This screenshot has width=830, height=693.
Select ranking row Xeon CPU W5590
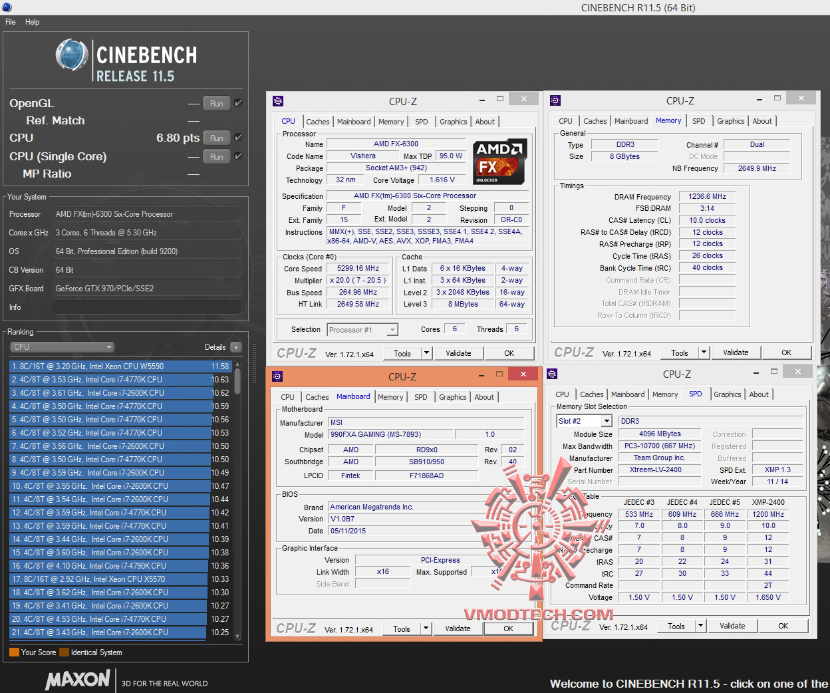pyautogui.click(x=120, y=366)
